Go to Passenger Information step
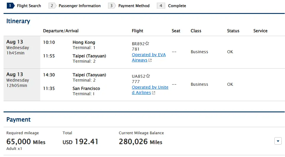This screenshot has width=285, height=157. [80, 6]
